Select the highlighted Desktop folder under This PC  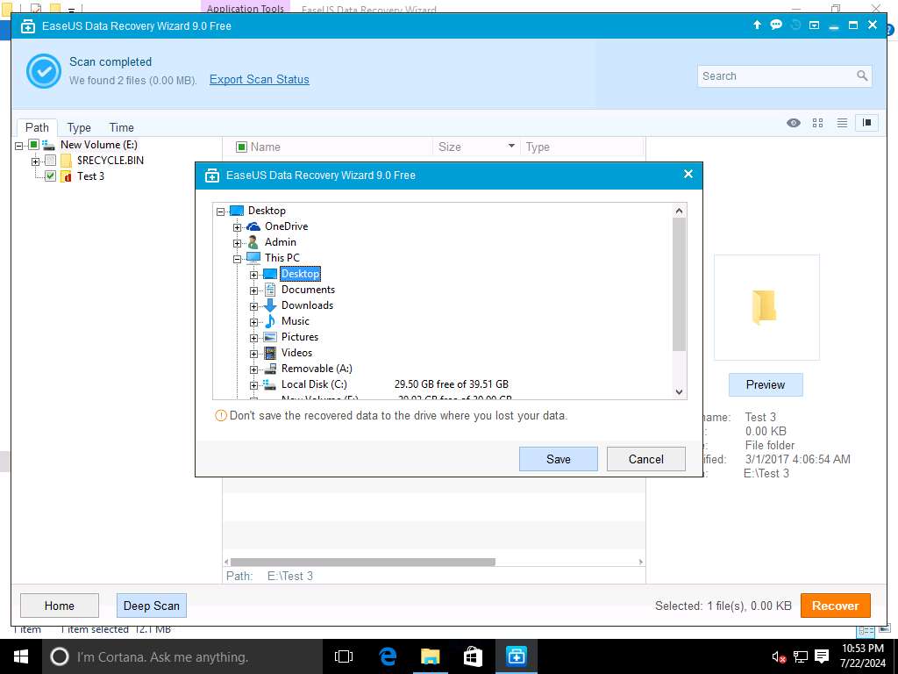300,274
